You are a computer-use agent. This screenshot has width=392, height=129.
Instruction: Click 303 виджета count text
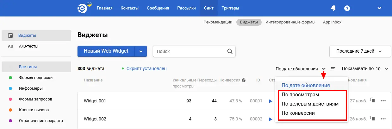click(x=91, y=68)
